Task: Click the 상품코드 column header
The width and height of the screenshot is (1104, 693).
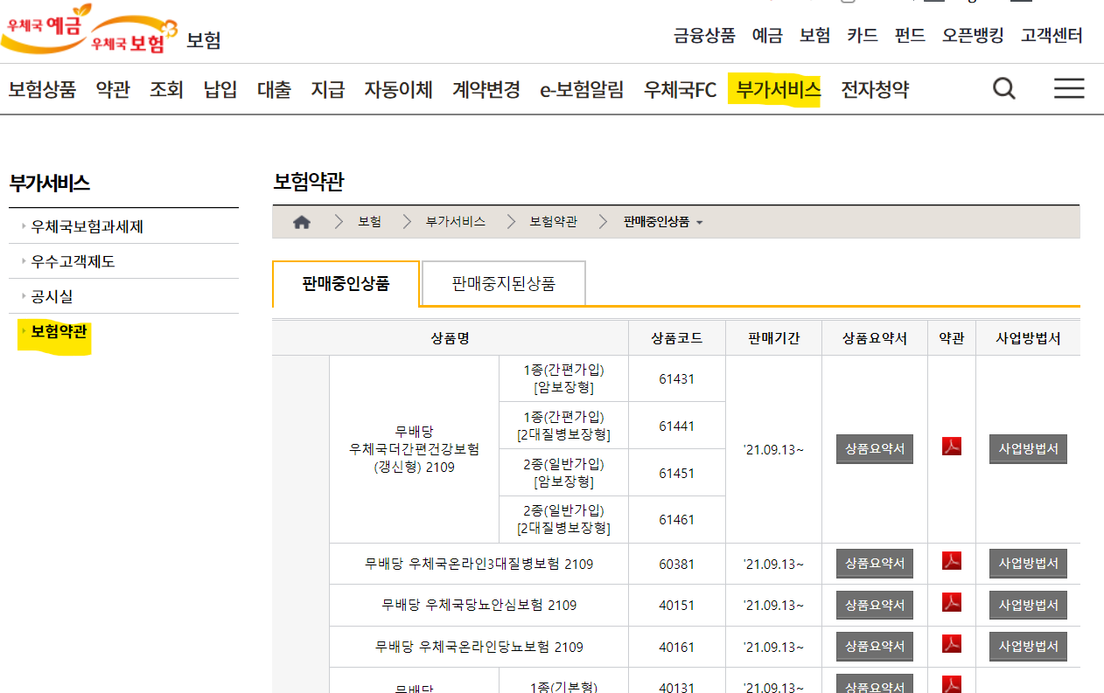Action: pos(676,338)
